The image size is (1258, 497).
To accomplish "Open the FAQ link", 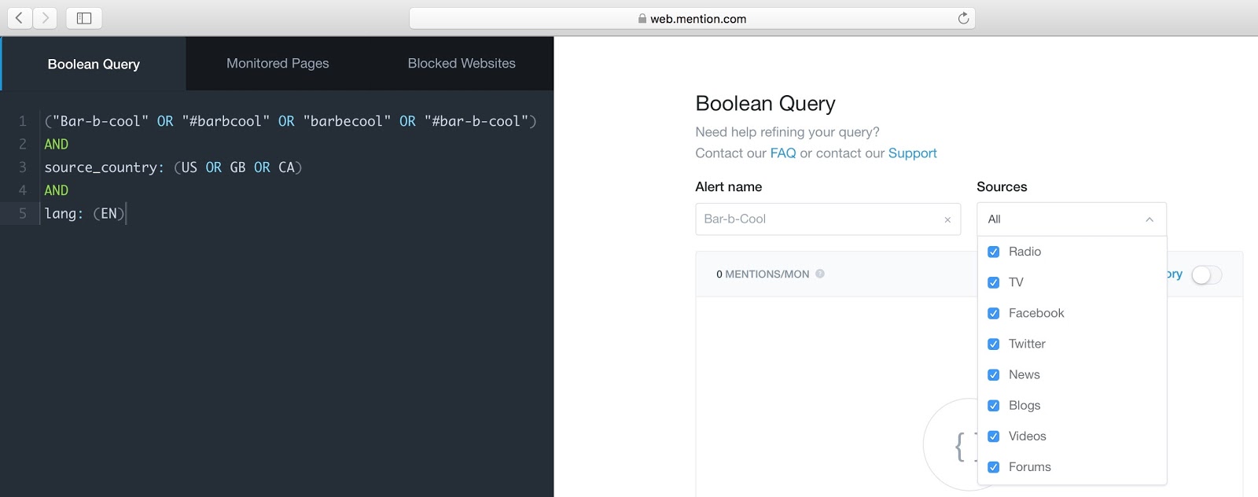I will point(783,153).
